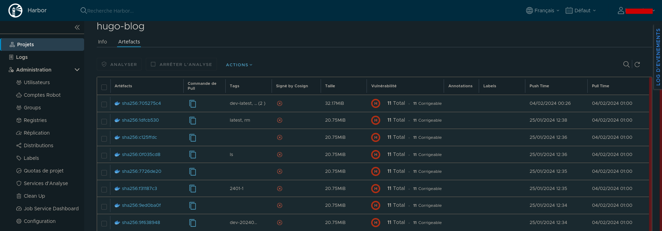This screenshot has width=662, height=231.
Task: Click the user profile icon
Action: (621, 11)
